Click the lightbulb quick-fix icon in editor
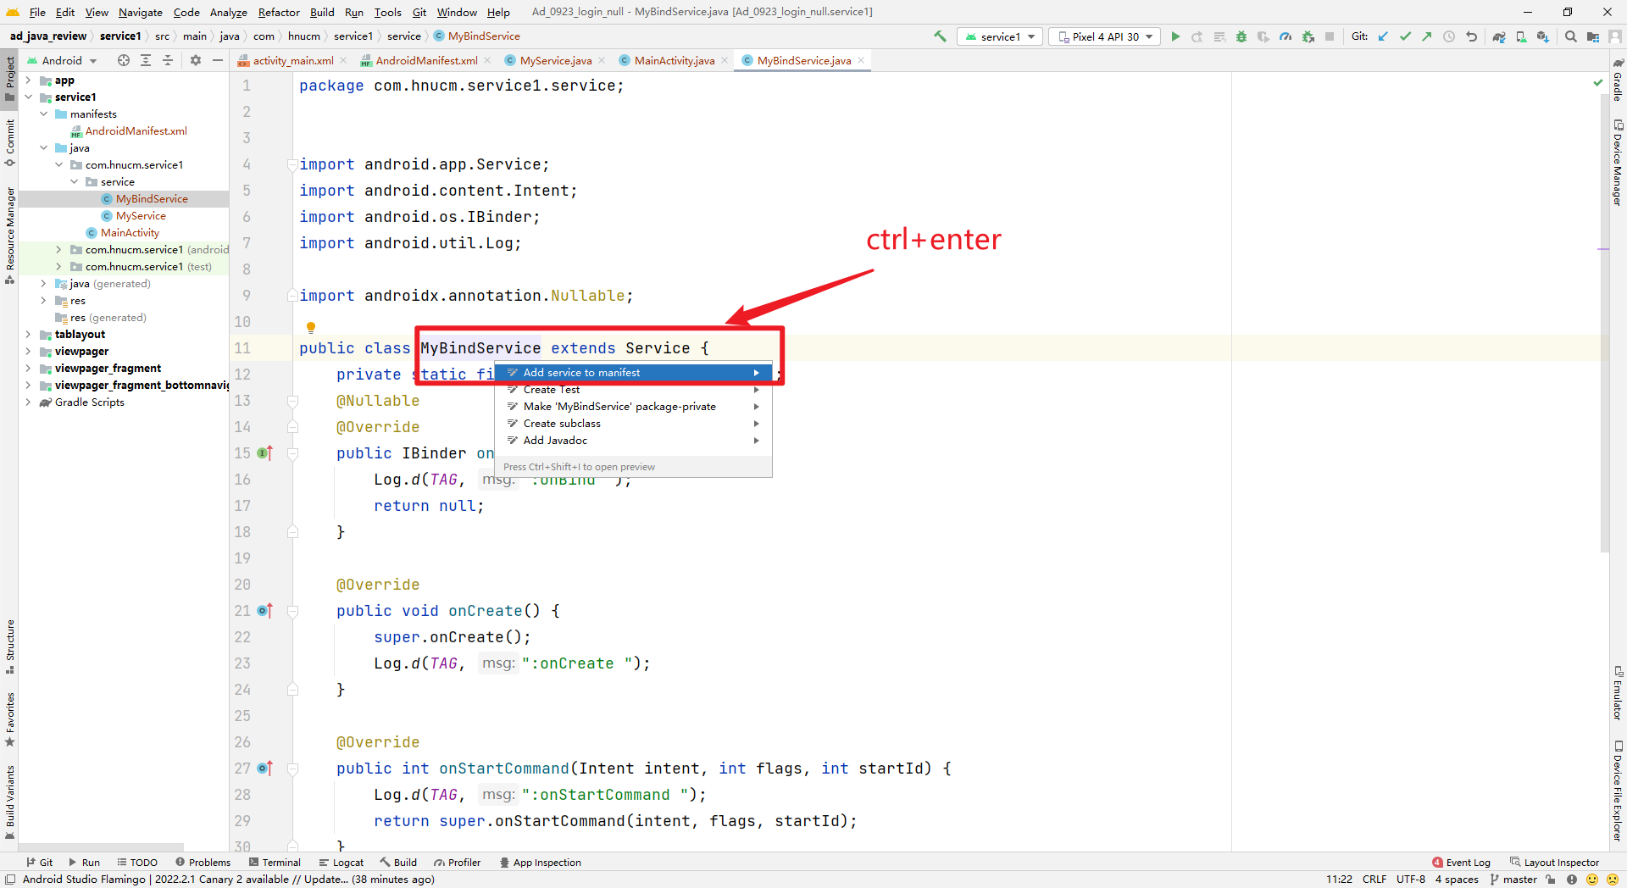This screenshot has height=888, width=1627. (311, 327)
